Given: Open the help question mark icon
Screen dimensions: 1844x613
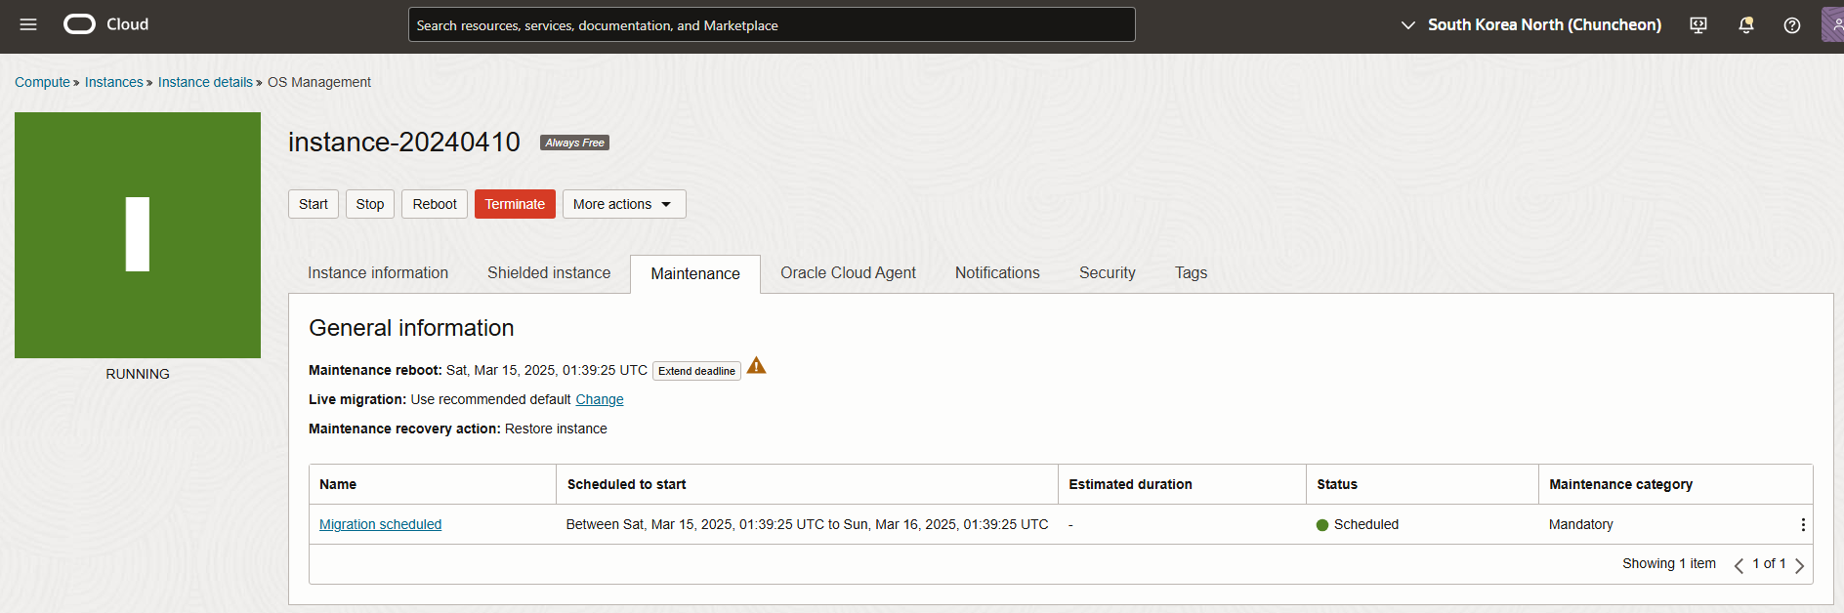Looking at the screenshot, I should click(x=1792, y=25).
